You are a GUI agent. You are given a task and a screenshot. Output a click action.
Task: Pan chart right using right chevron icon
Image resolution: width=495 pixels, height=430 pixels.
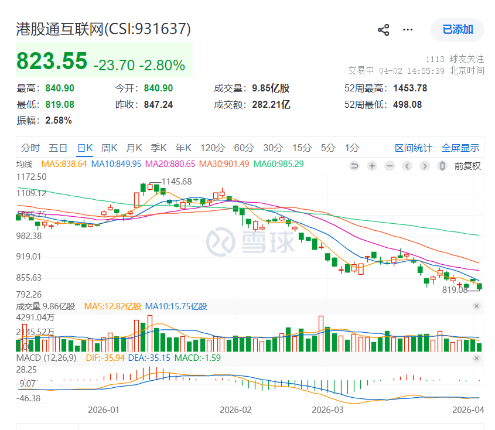pyautogui.click(x=424, y=166)
